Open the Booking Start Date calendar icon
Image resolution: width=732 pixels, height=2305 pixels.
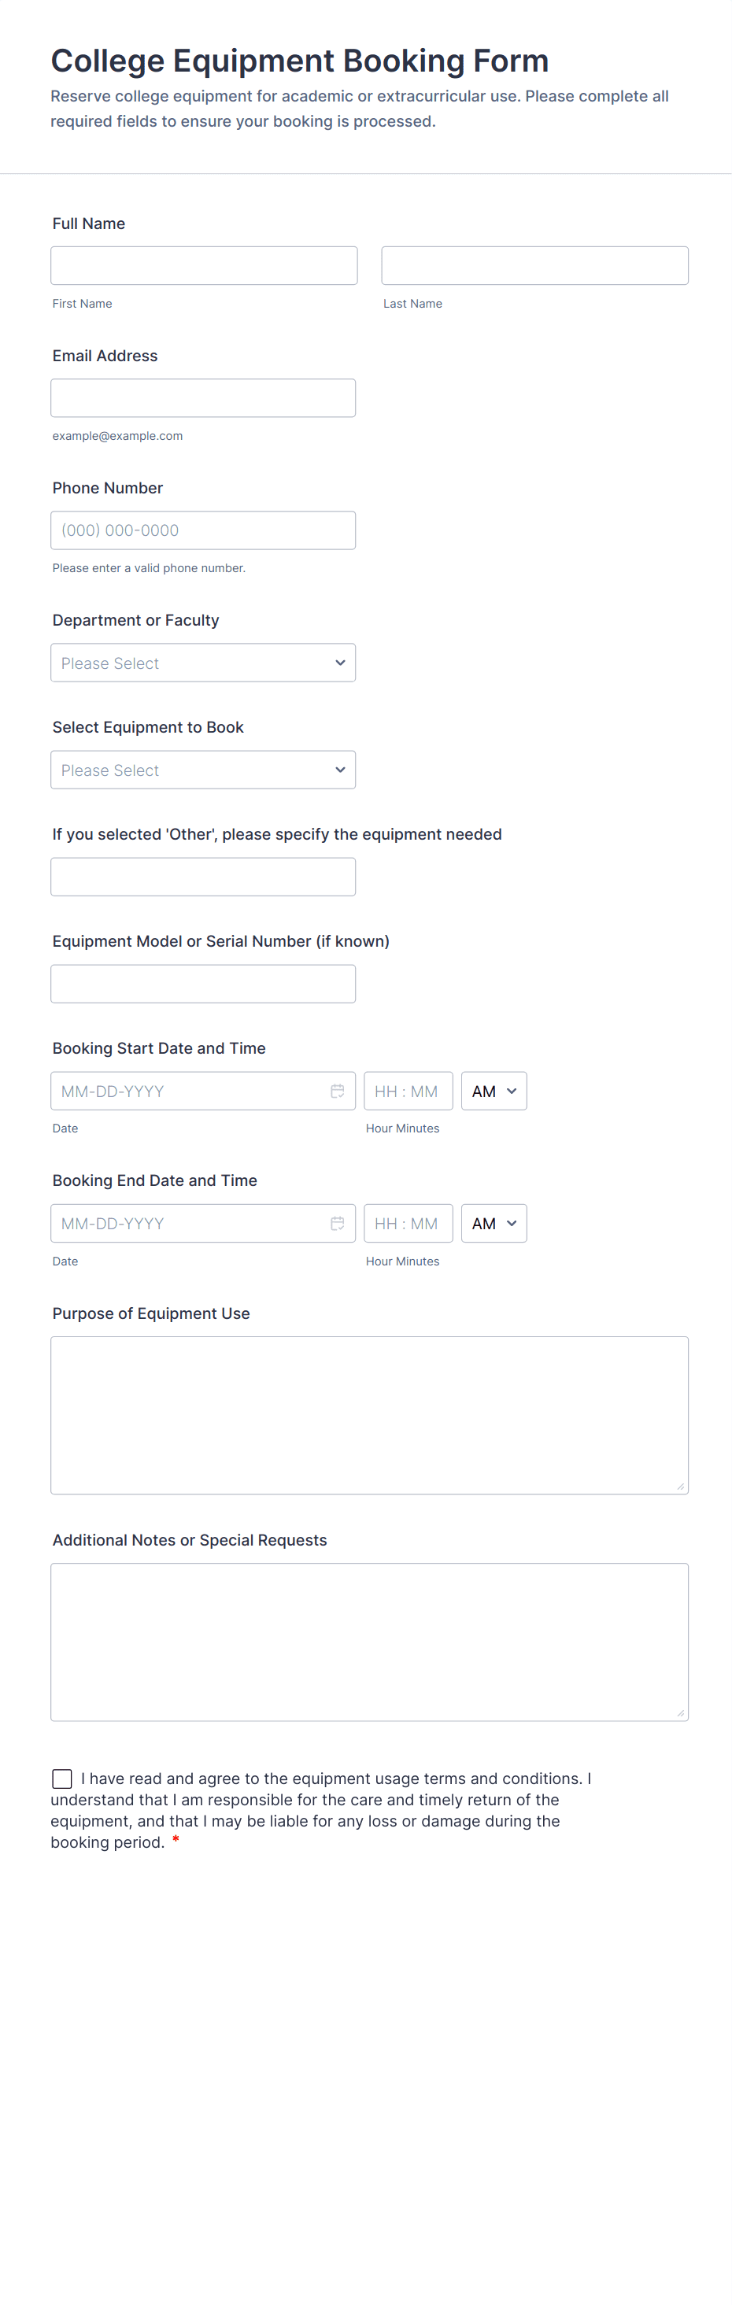[x=338, y=1091]
